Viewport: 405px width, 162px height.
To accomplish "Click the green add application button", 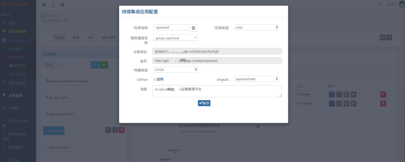I will click(x=104, y=65).
